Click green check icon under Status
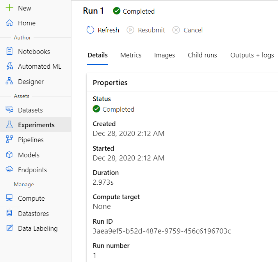Viewport: 278px width, 262px height. pyautogui.click(x=96, y=109)
